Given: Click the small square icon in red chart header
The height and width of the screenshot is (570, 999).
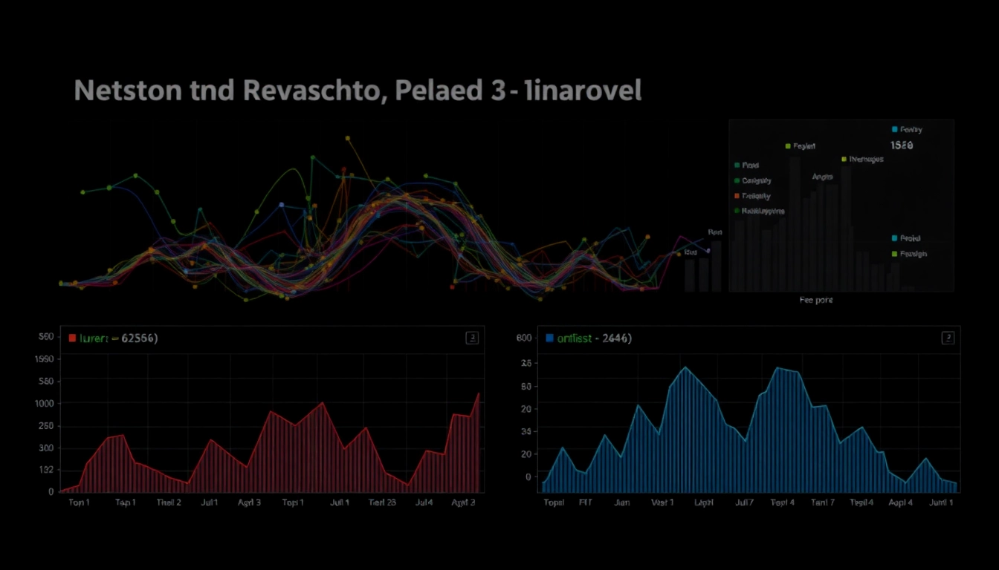Looking at the screenshot, I should [472, 338].
